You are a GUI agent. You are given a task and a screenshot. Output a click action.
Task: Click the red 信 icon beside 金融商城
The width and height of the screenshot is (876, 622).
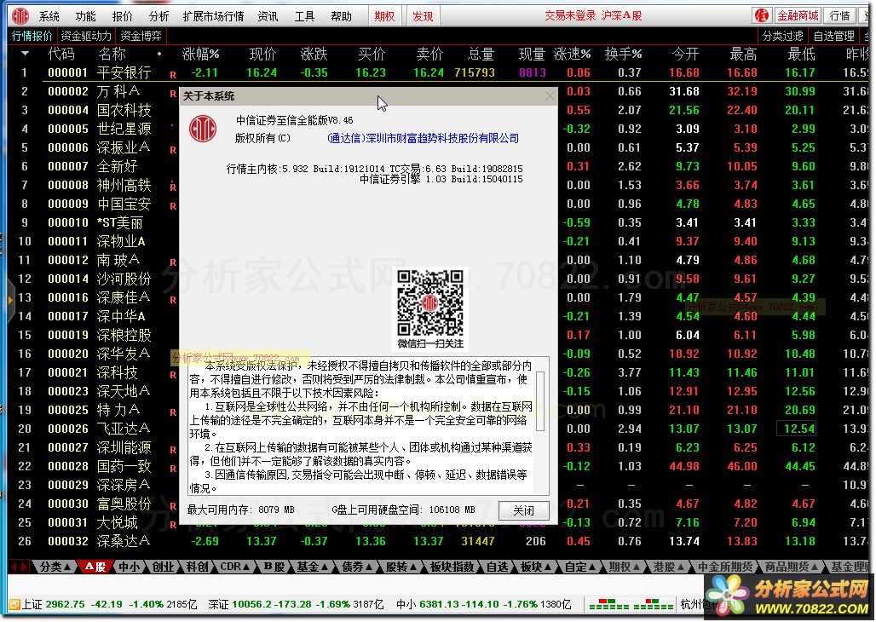761,15
